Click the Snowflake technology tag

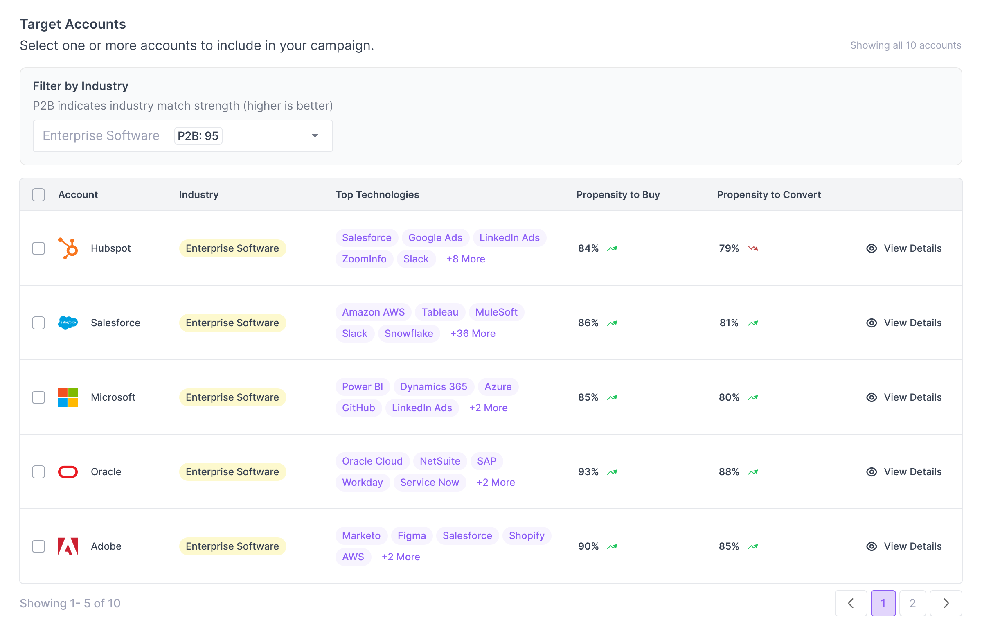point(409,334)
